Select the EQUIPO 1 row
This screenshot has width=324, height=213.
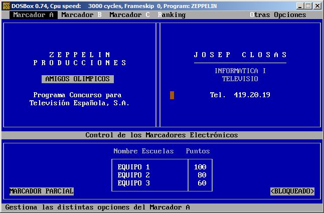(x=134, y=167)
